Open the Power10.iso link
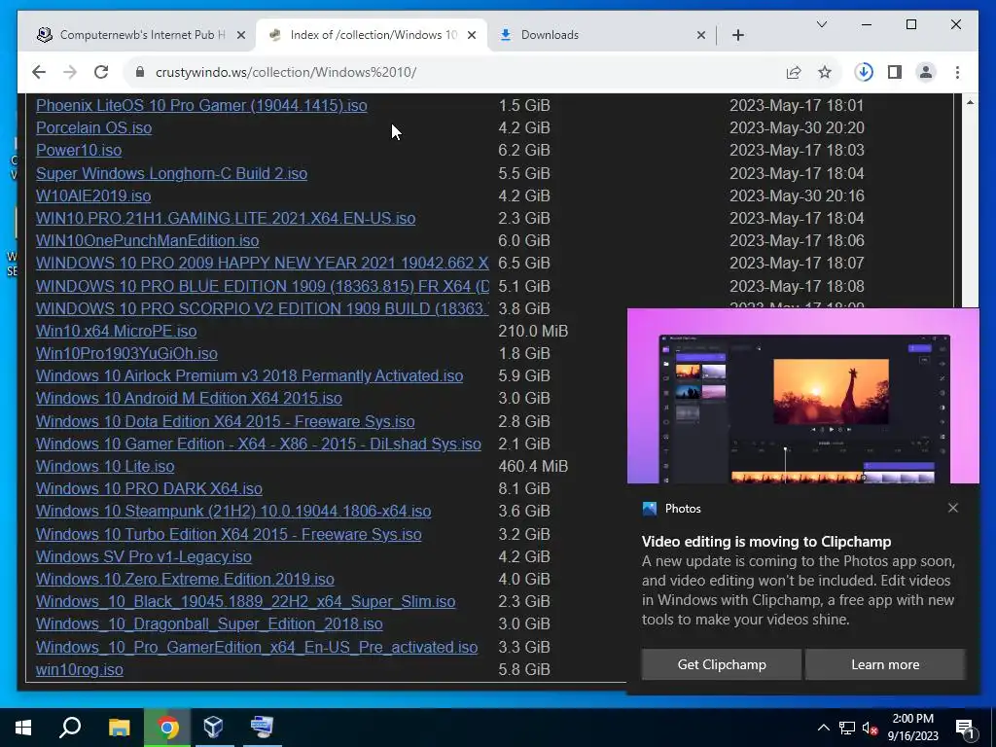996x747 pixels. coord(79,151)
